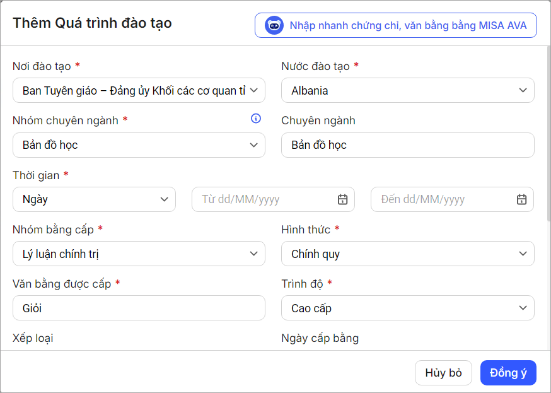551x393 pixels.
Task: Open the Hình thức Chính quy dropdown
Action: 522,254
